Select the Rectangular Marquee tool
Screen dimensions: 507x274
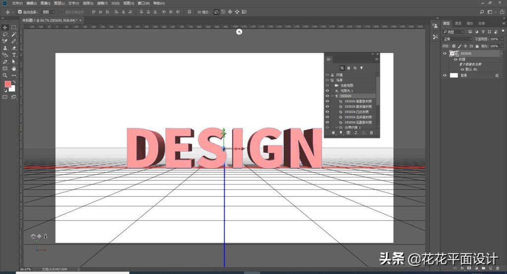click(14, 28)
